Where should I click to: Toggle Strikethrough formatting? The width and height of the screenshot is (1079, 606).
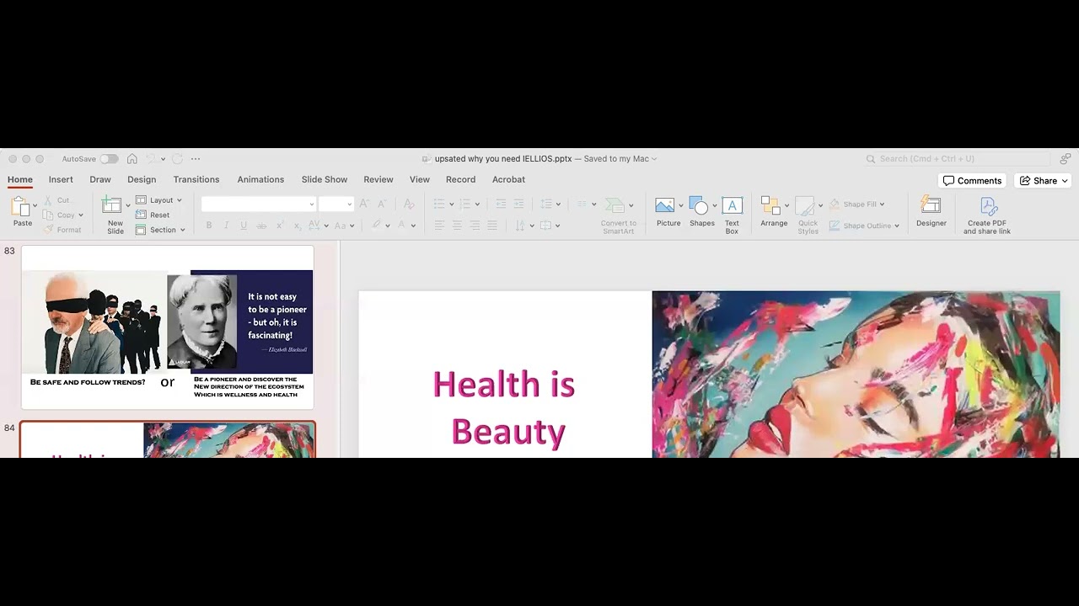coord(261,226)
